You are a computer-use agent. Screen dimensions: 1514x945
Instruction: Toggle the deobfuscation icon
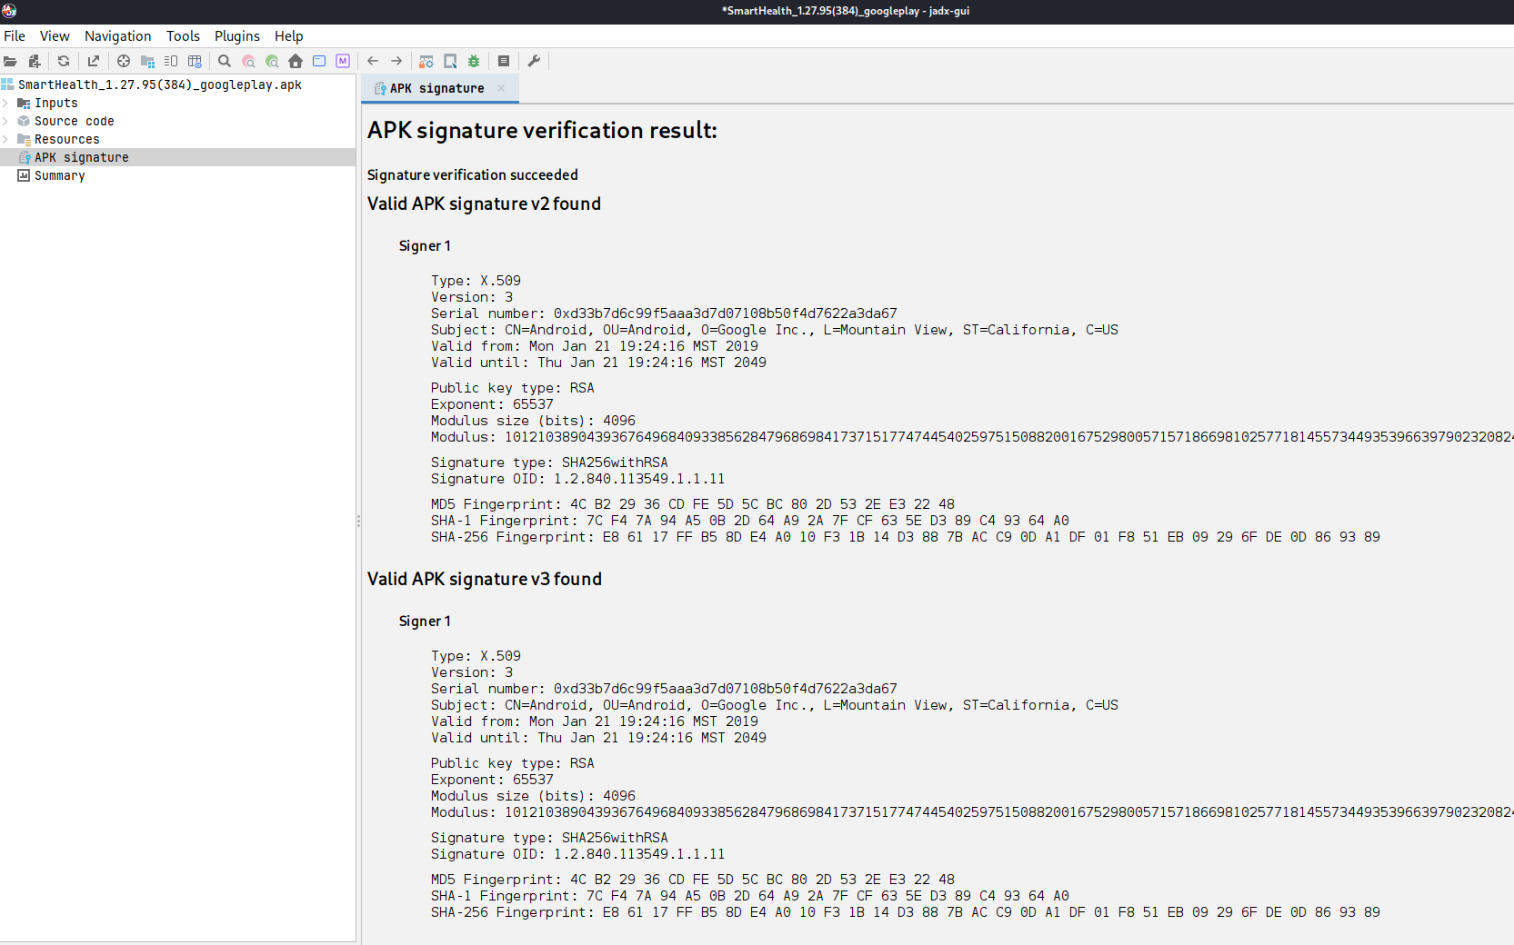coord(426,61)
